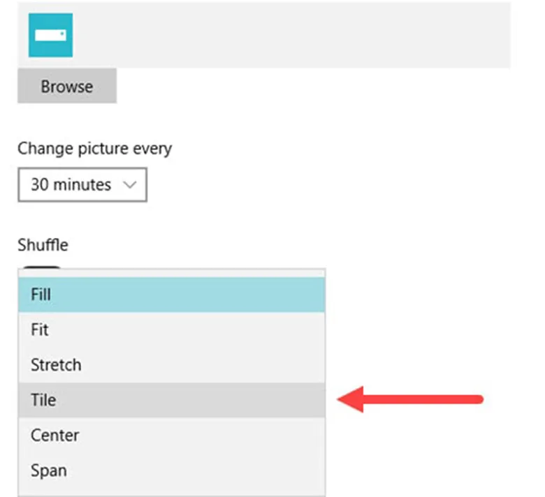Viewport: 545px width, 497px height.
Task: Select Tile in the fit list
Action: click(x=43, y=400)
